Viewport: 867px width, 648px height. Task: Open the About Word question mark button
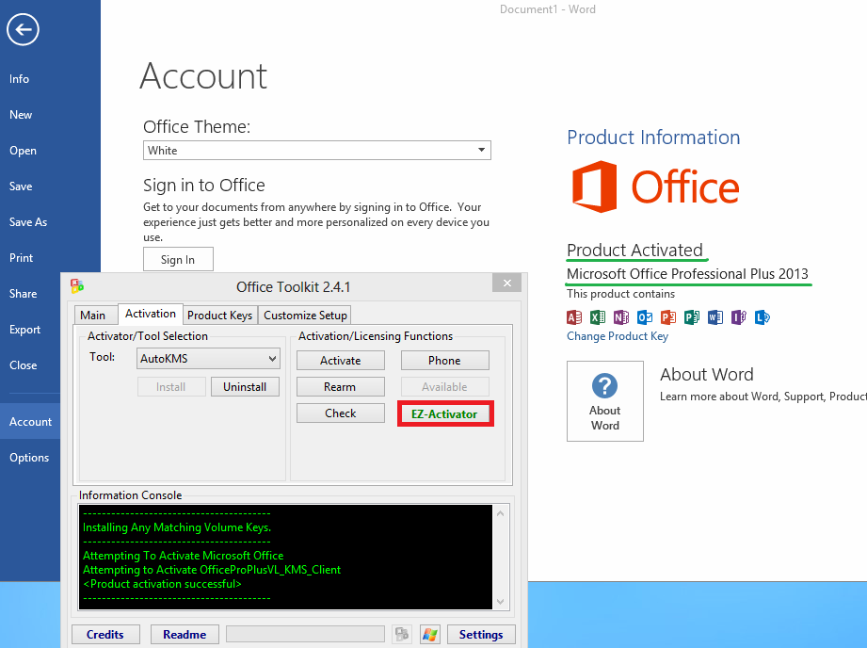[x=605, y=401]
